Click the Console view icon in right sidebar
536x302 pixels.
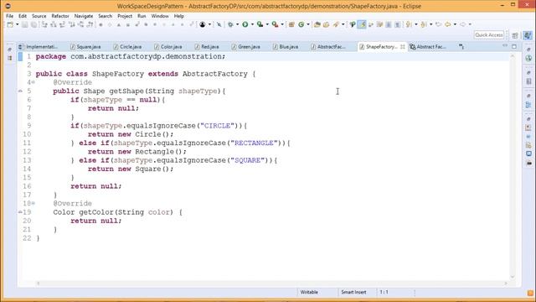(528, 154)
